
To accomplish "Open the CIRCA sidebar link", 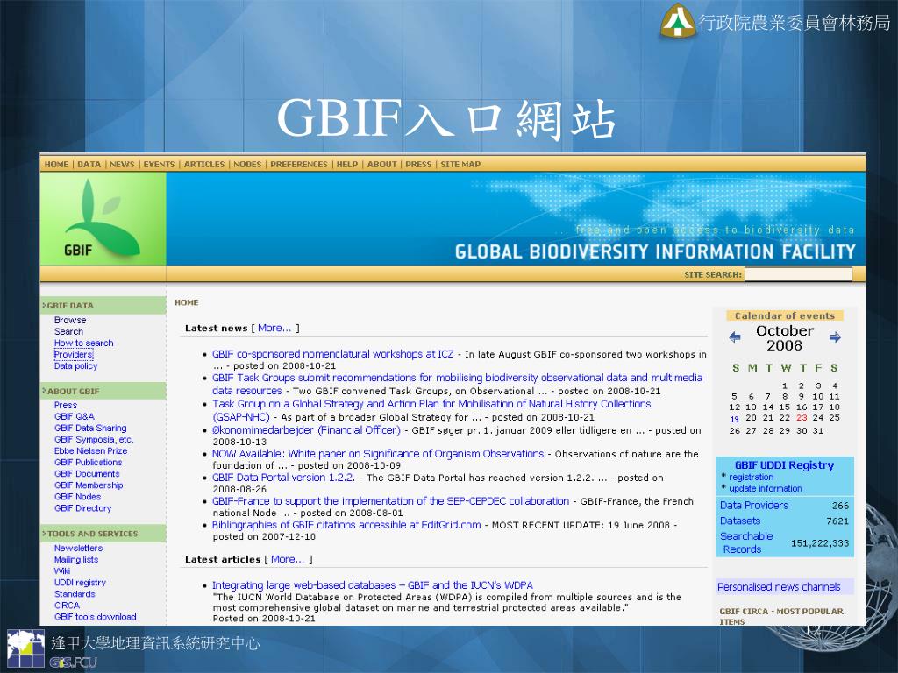I will [x=67, y=605].
